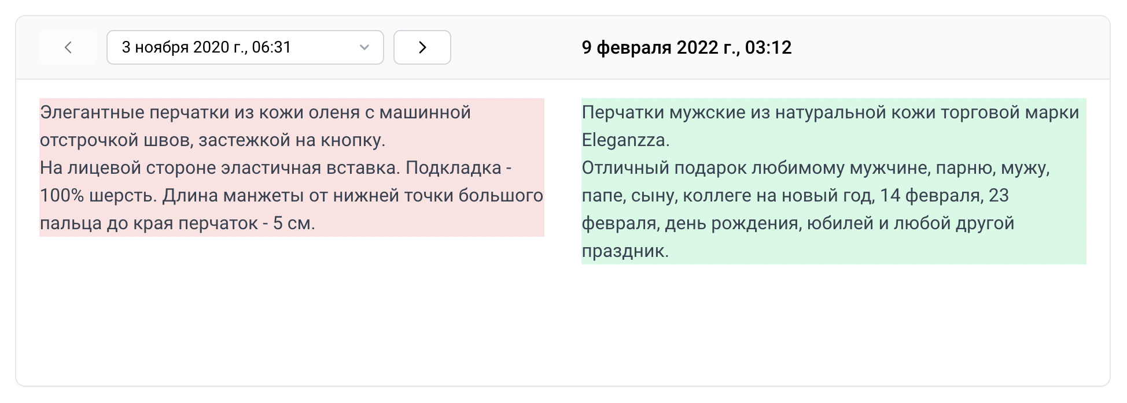Click 'Подкладка' in the old description
The image size is (1127, 403).
point(453,168)
